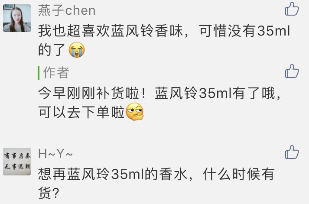Viewport: 309px width, 204px height.
Task: Tap the trailing text 货? in the last comment
Action: [x=49, y=193]
